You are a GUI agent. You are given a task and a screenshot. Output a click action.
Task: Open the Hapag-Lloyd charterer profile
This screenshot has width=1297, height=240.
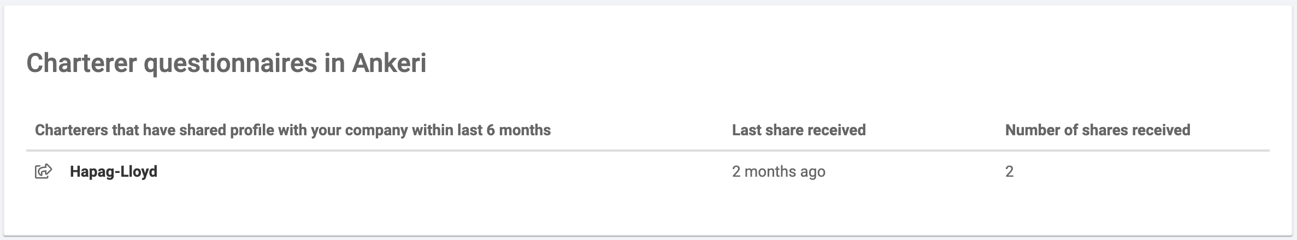tap(114, 171)
